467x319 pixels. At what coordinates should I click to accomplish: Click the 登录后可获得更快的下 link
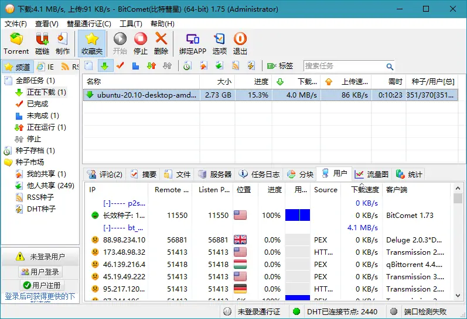[x=40, y=296]
